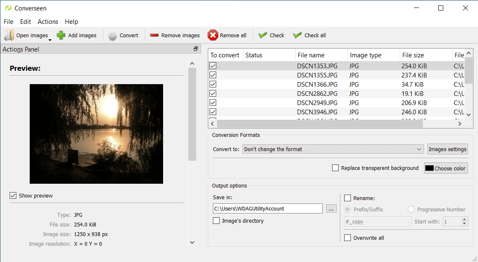
Task: Select the Prefix/Suffix radio button
Action: (348, 209)
